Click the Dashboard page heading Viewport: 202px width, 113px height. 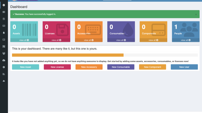point(19,7)
